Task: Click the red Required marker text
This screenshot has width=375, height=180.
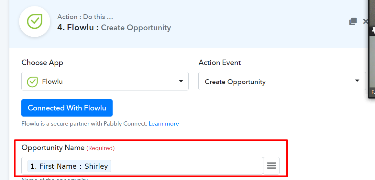Action: pyautogui.click(x=100, y=148)
